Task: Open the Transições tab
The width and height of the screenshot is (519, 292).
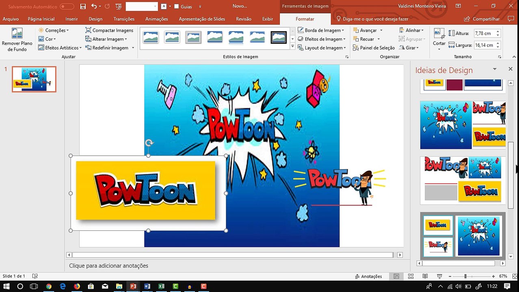Action: pos(124,19)
